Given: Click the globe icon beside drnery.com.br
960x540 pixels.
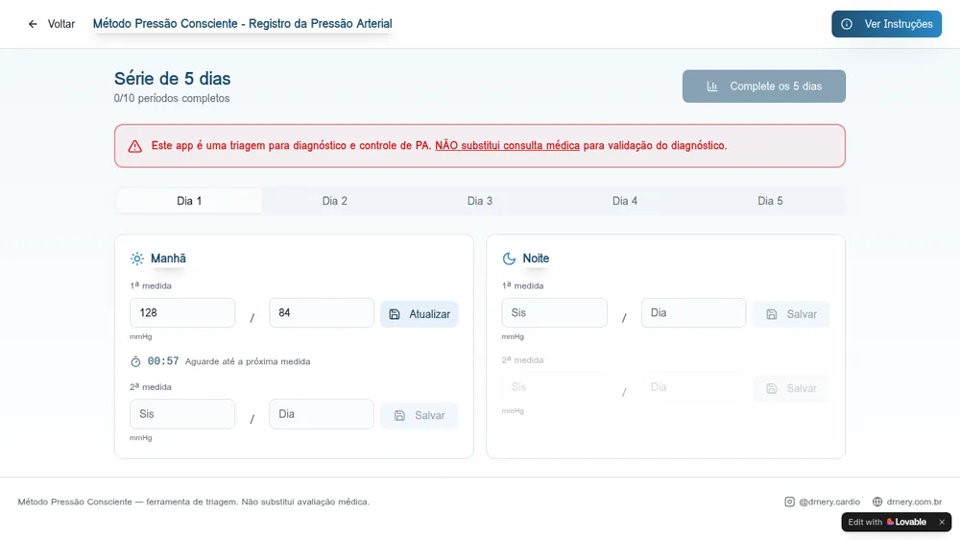Looking at the screenshot, I should click(x=877, y=502).
